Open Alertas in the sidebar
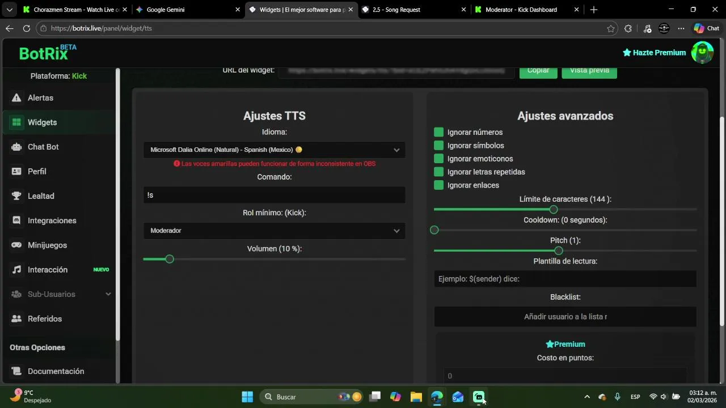The image size is (726, 408). 40,98
